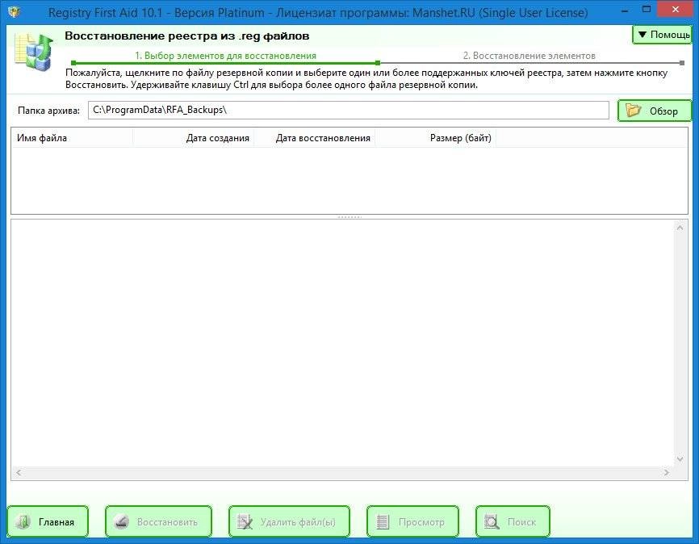Click step 1 Выбор элементов для восстановления

tap(225, 56)
